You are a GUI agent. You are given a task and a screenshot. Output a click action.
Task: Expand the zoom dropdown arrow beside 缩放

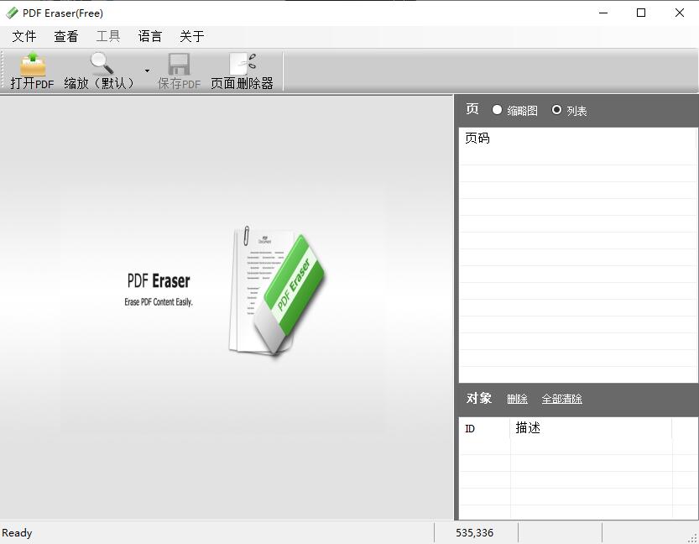tap(147, 71)
